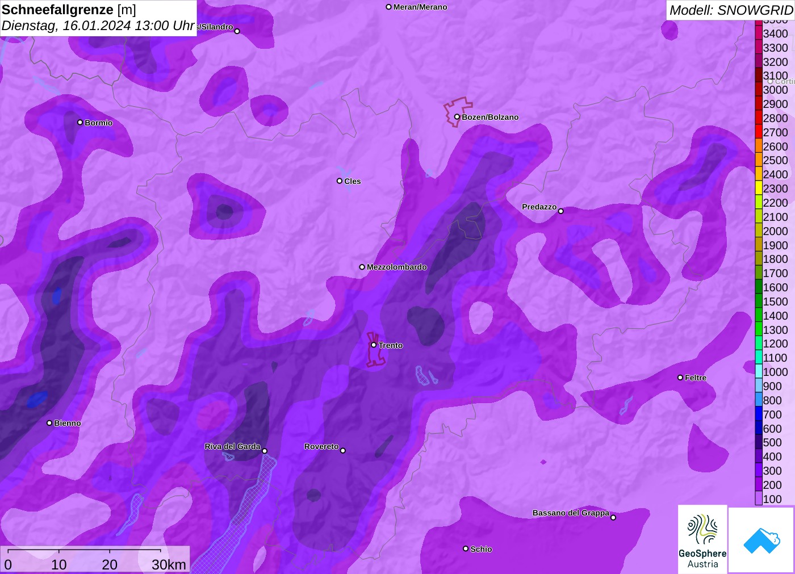Select the 2700 m red legend swatch
The width and height of the screenshot is (795, 574).
[x=759, y=132]
